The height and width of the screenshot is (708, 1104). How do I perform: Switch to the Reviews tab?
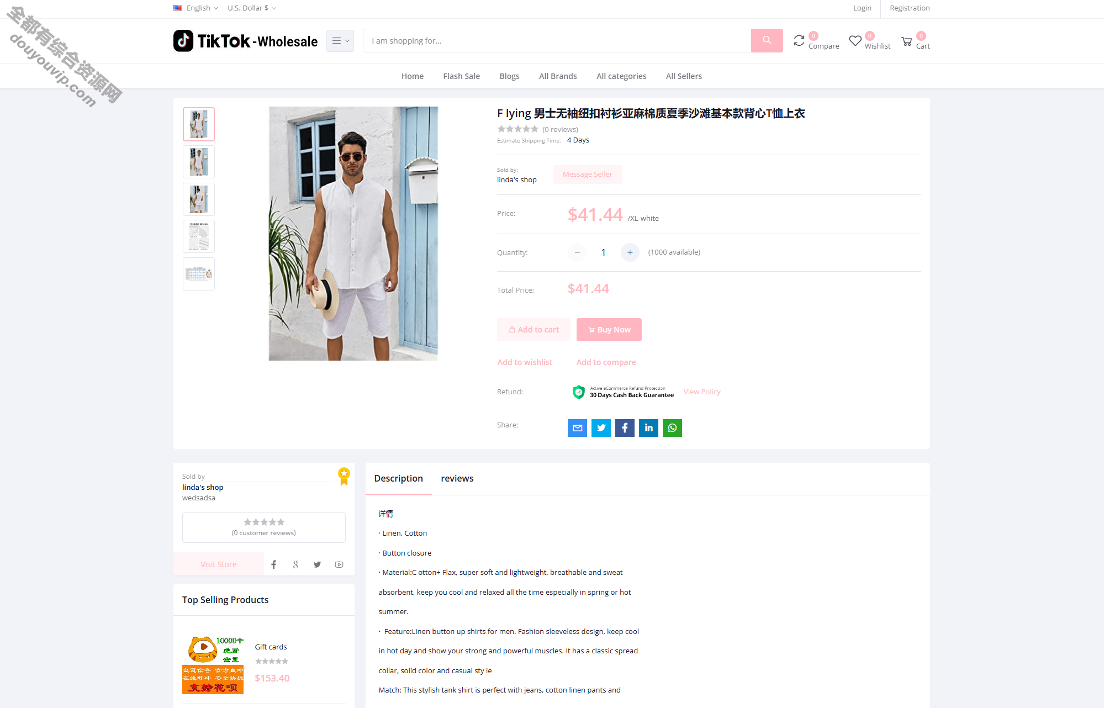tap(456, 479)
